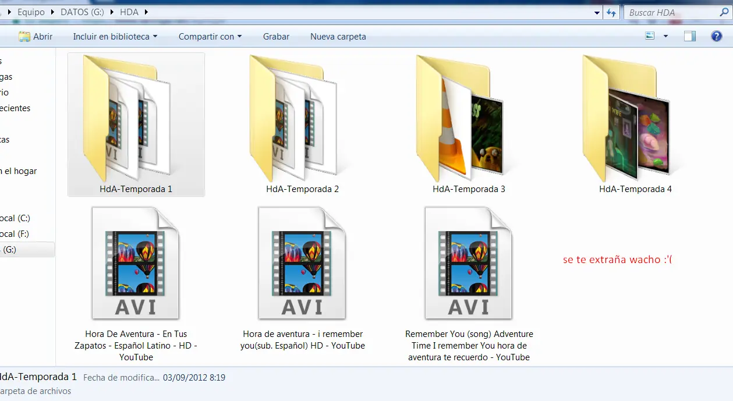
Task: Open the Incluir en biblioteca dropdown
Action: pos(115,36)
